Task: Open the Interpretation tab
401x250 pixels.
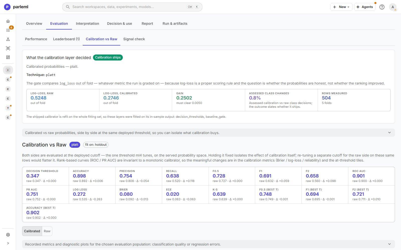Action: coord(87,23)
